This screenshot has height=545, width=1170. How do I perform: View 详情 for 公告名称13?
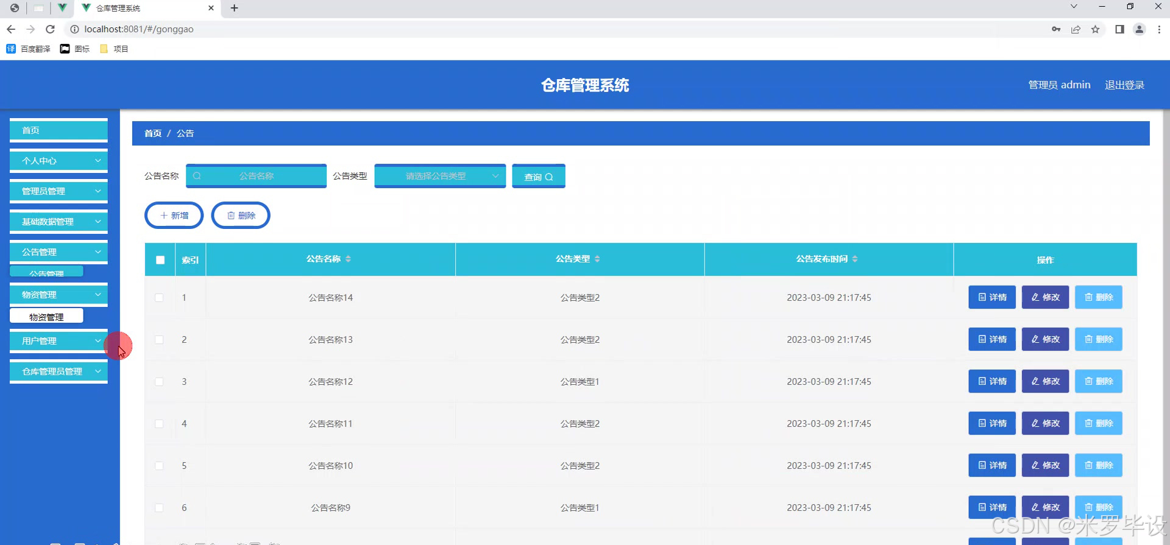(992, 339)
